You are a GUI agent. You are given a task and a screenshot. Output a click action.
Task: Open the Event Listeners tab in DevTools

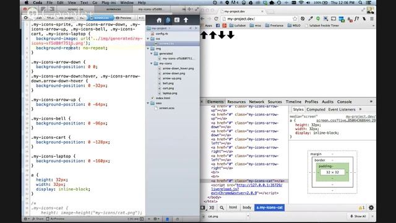(x=342, y=110)
